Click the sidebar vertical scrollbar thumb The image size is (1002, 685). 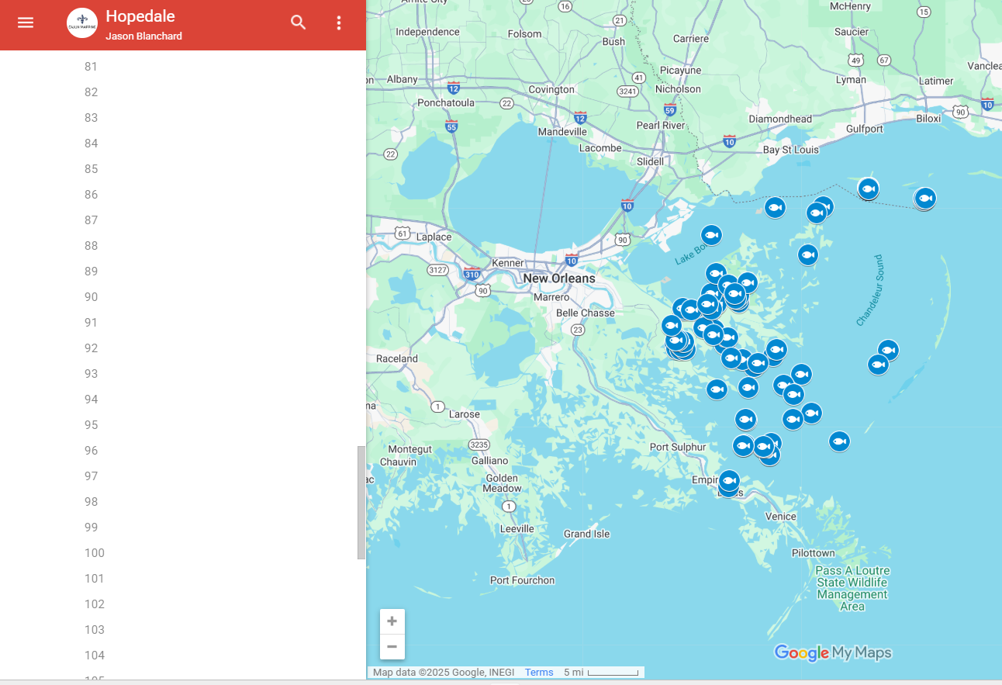pyautogui.click(x=361, y=502)
